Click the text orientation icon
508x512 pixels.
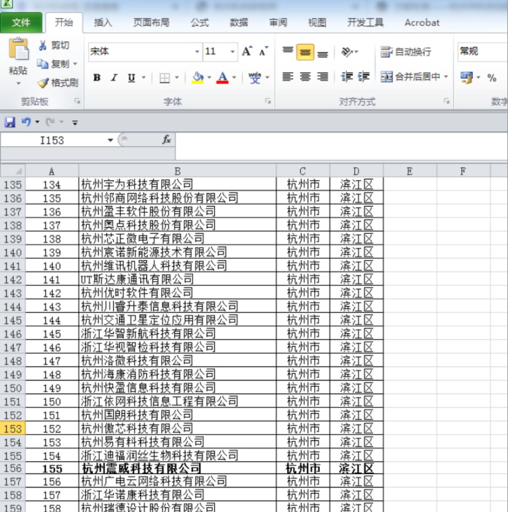(x=347, y=52)
